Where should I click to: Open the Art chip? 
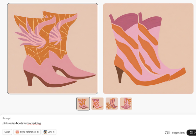coord(50,132)
